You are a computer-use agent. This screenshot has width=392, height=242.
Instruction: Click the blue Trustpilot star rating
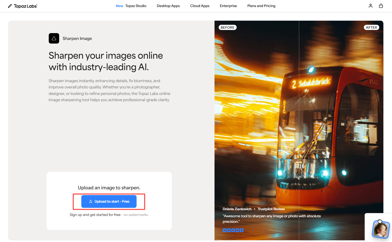click(x=233, y=230)
